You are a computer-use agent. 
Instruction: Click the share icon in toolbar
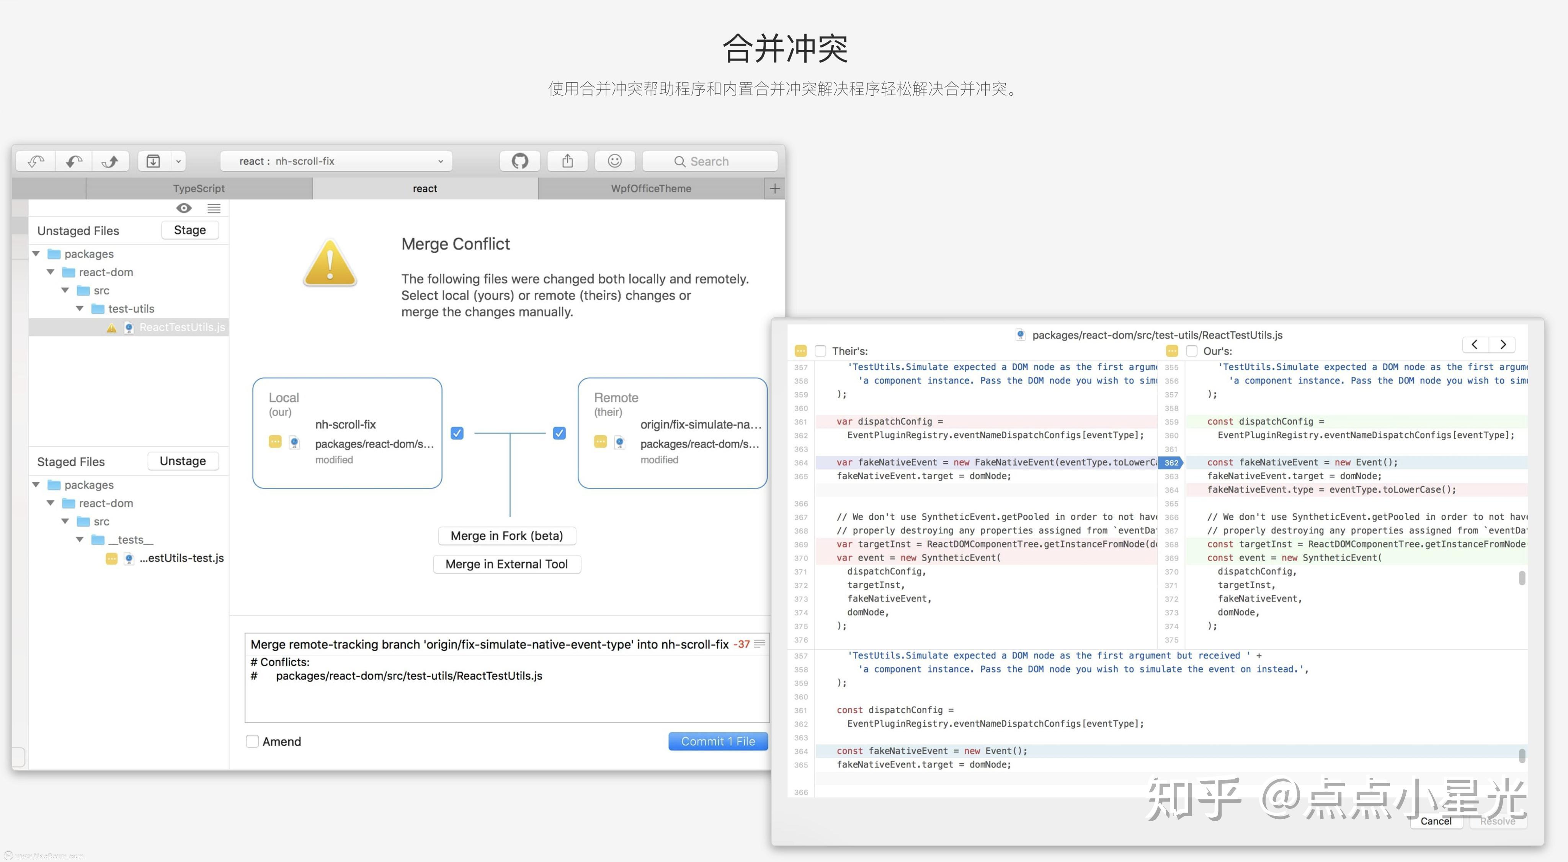point(567,161)
